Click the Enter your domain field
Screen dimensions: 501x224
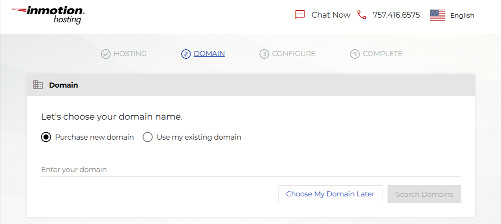click(x=251, y=170)
